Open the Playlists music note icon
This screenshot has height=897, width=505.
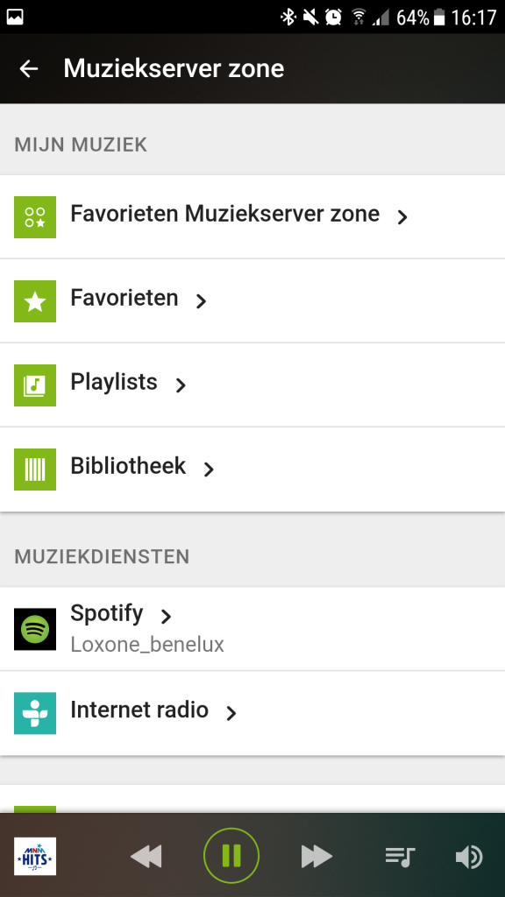(34, 383)
